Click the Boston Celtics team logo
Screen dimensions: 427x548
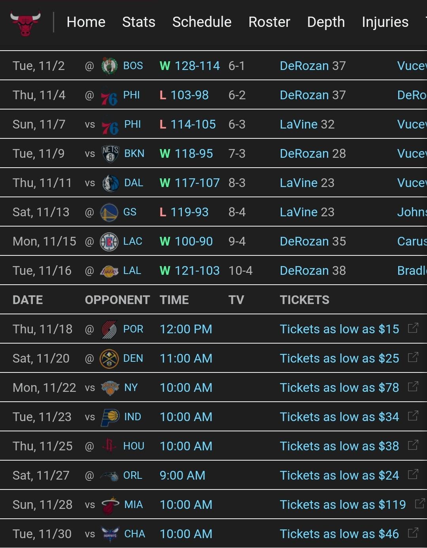(x=110, y=66)
